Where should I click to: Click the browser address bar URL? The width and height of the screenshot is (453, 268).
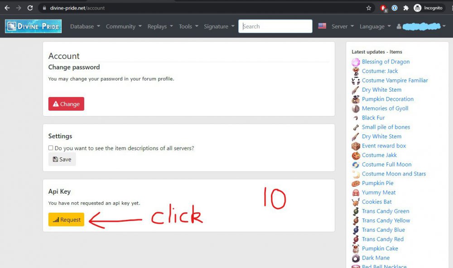tap(77, 8)
